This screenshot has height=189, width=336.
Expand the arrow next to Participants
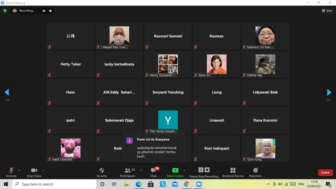click(x=141, y=170)
